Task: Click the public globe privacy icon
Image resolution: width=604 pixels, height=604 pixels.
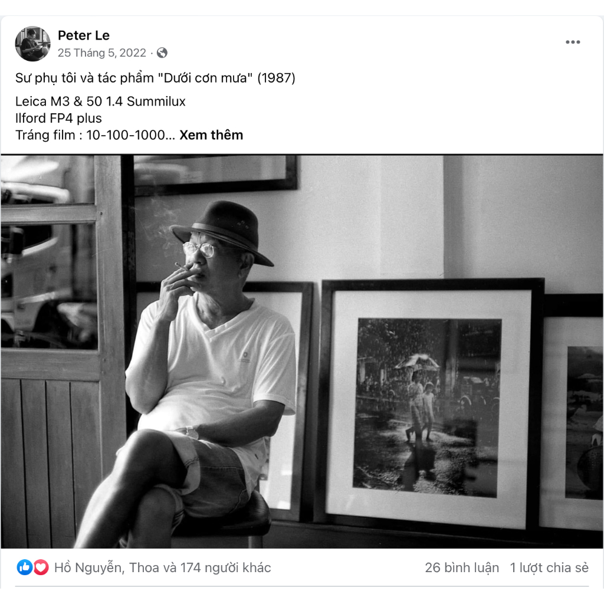Action: [162, 52]
